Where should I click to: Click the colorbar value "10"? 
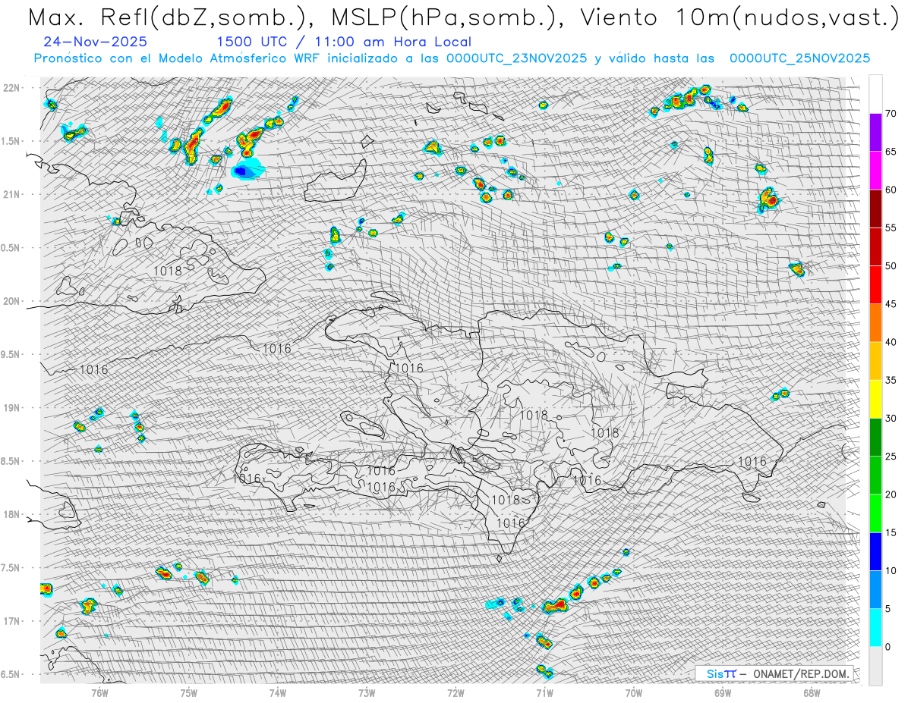pos(891,570)
